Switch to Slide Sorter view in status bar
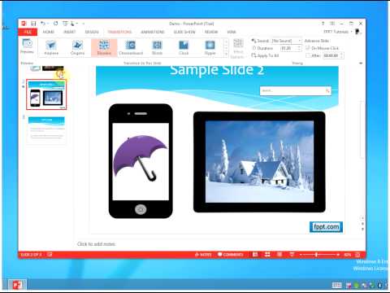The width and height of the screenshot is (390, 293). coord(267,255)
